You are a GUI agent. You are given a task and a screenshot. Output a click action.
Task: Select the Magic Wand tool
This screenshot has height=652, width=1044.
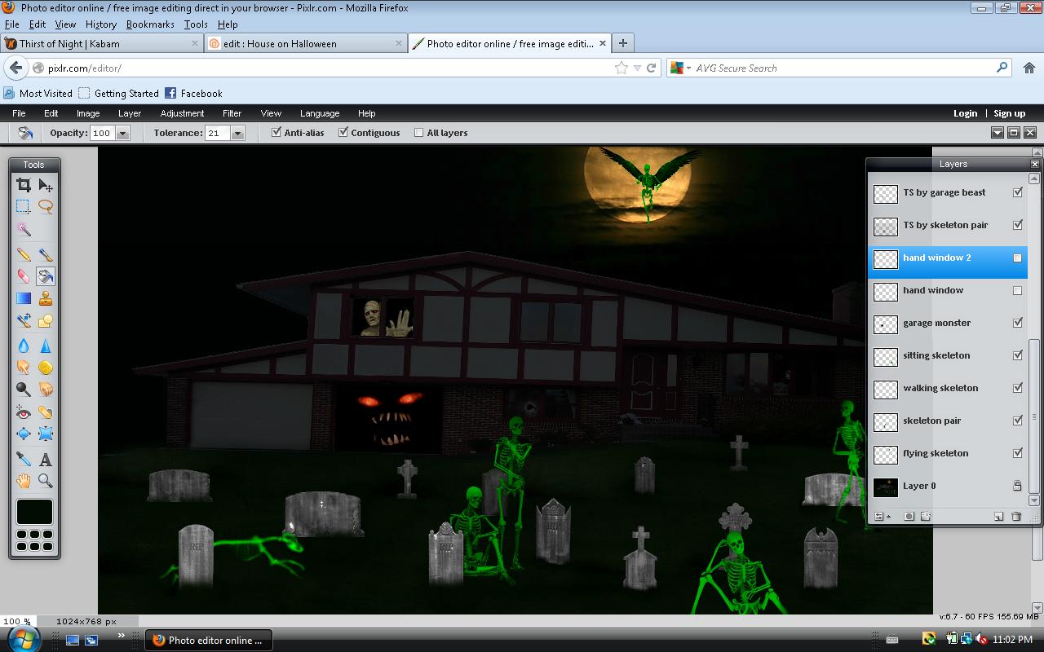[24, 230]
